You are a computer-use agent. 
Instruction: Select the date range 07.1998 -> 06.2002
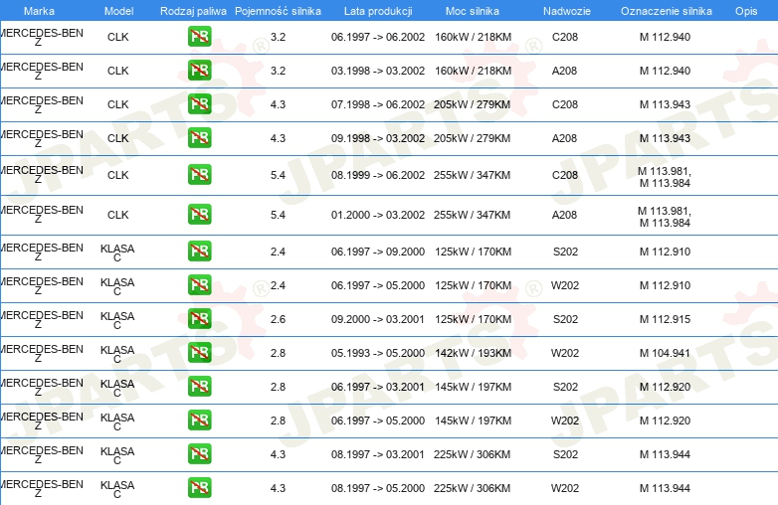(x=378, y=104)
